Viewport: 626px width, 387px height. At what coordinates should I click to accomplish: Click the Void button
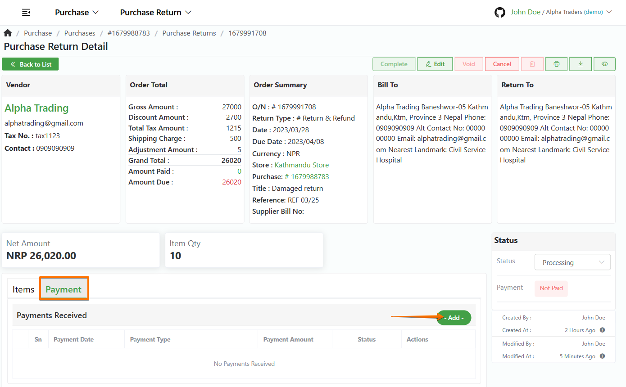(x=469, y=64)
